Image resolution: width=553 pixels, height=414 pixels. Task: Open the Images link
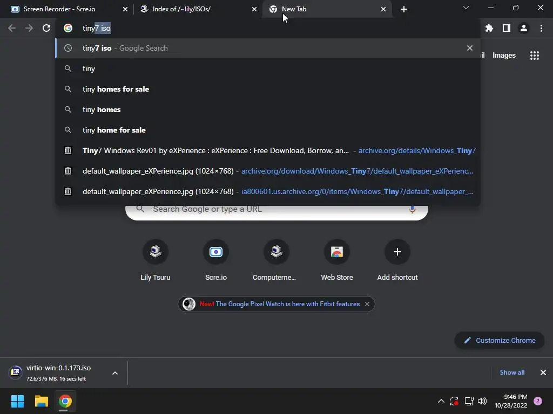pyautogui.click(x=504, y=56)
